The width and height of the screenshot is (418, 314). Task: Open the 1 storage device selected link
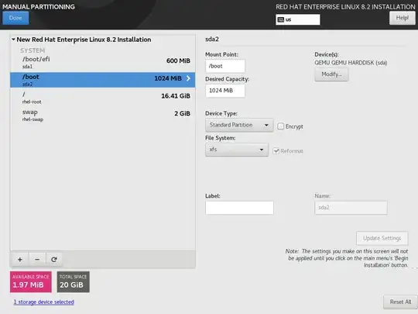point(43,302)
